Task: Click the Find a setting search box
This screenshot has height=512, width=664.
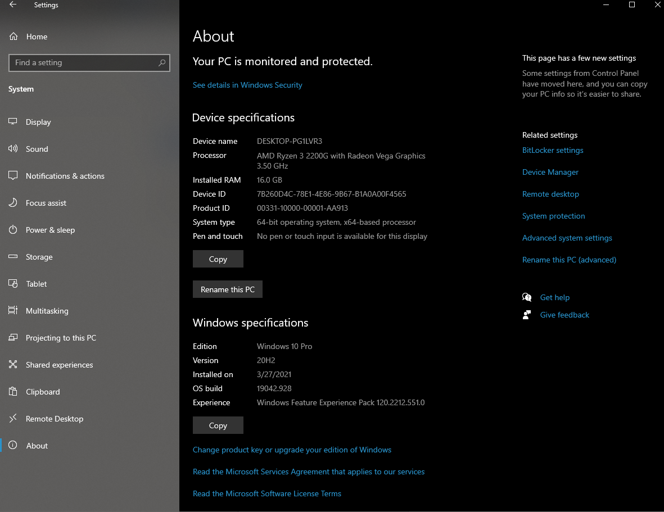Action: pyautogui.click(x=89, y=62)
